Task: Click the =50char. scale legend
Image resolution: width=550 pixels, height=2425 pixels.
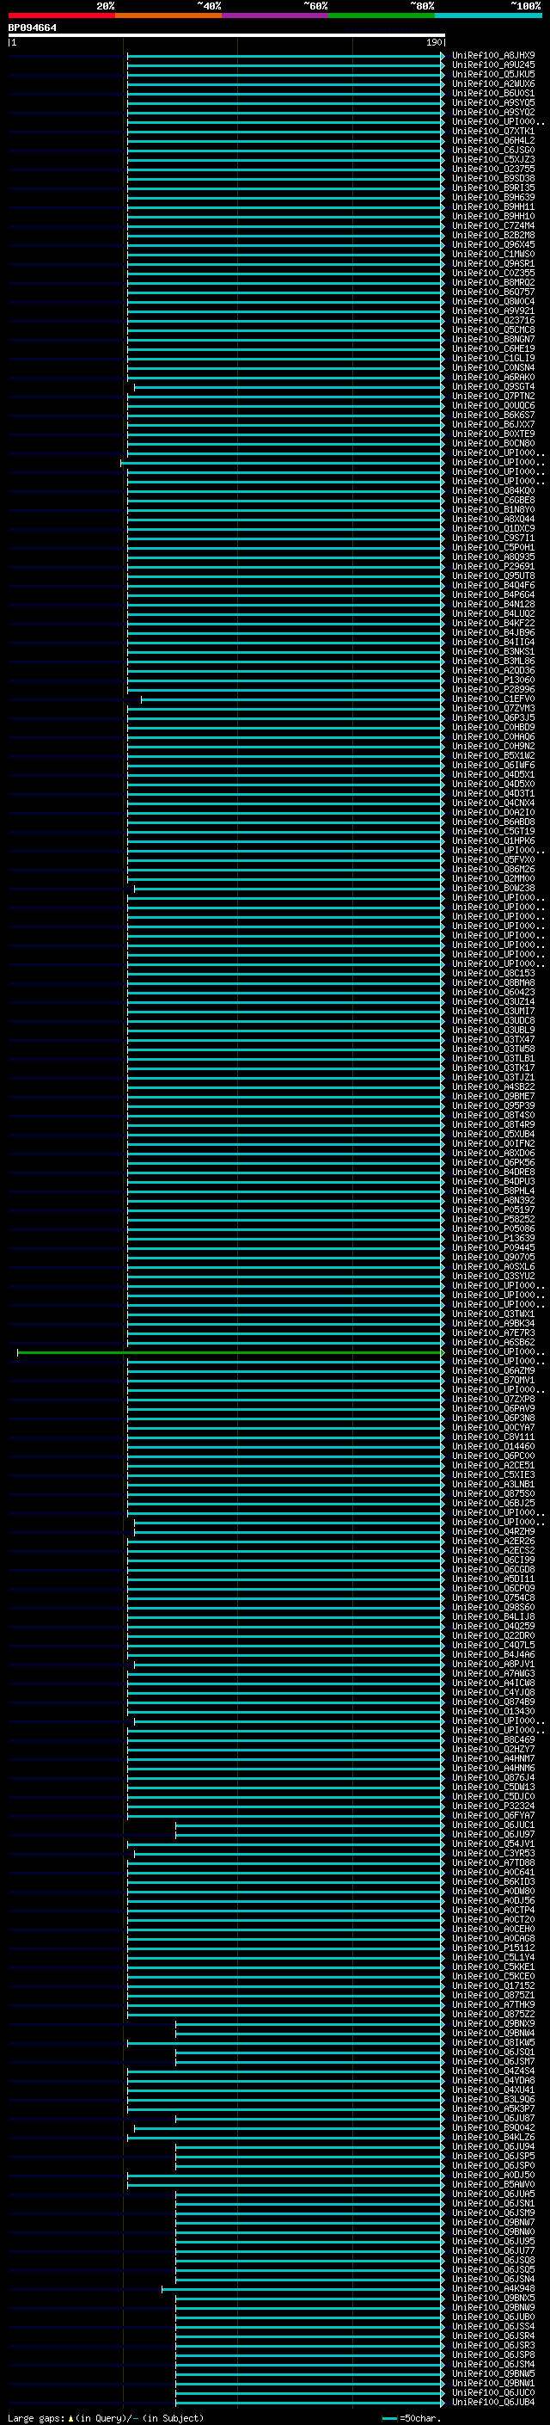Action: click(413, 2418)
